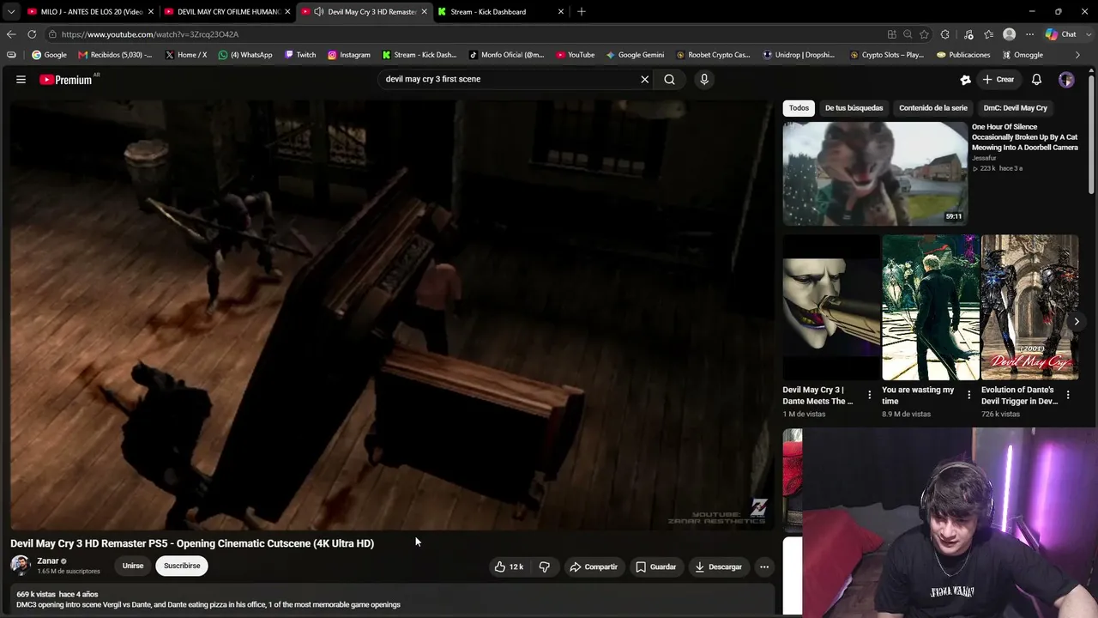This screenshot has width=1098, height=618.
Task: Click the YouTube search magnifier button
Action: pos(669,80)
